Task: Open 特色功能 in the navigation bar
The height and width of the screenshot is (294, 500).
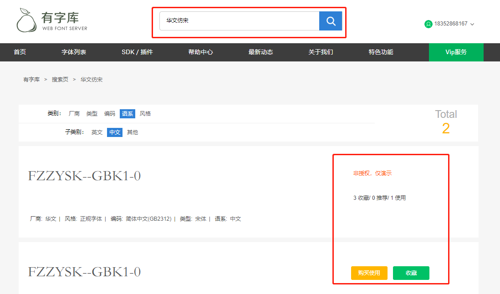Action: [x=381, y=52]
